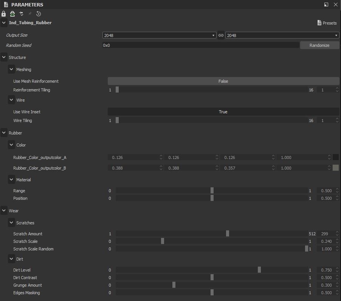Click the chain link icon between output sizes

point(221,35)
